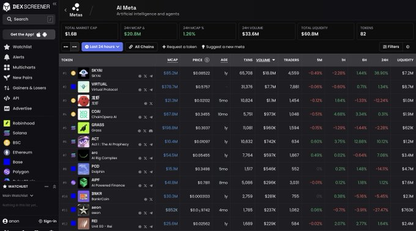416x231 pixels.
Task: Select the Ethereum chain icon
Action: coord(7,152)
